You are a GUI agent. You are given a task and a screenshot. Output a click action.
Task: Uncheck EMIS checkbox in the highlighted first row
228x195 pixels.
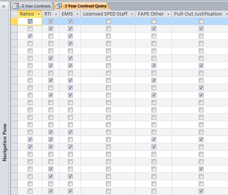coord(70,21)
